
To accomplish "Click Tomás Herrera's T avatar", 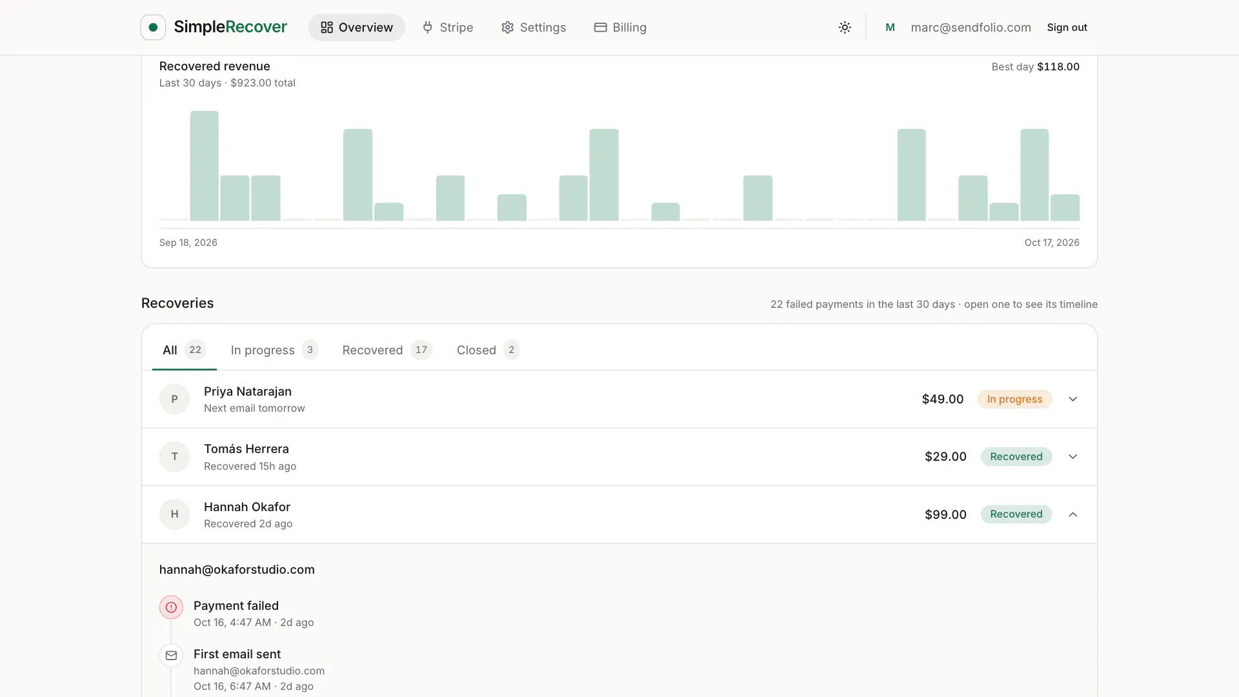I will (174, 456).
